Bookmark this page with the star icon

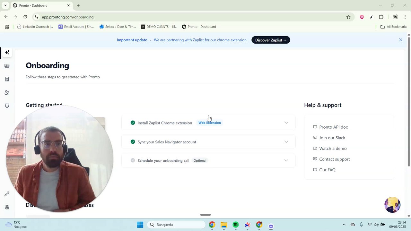point(348,17)
